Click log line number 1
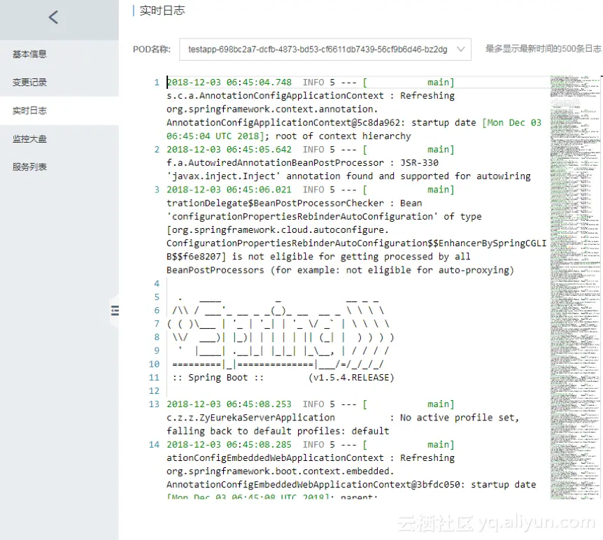 (157, 83)
